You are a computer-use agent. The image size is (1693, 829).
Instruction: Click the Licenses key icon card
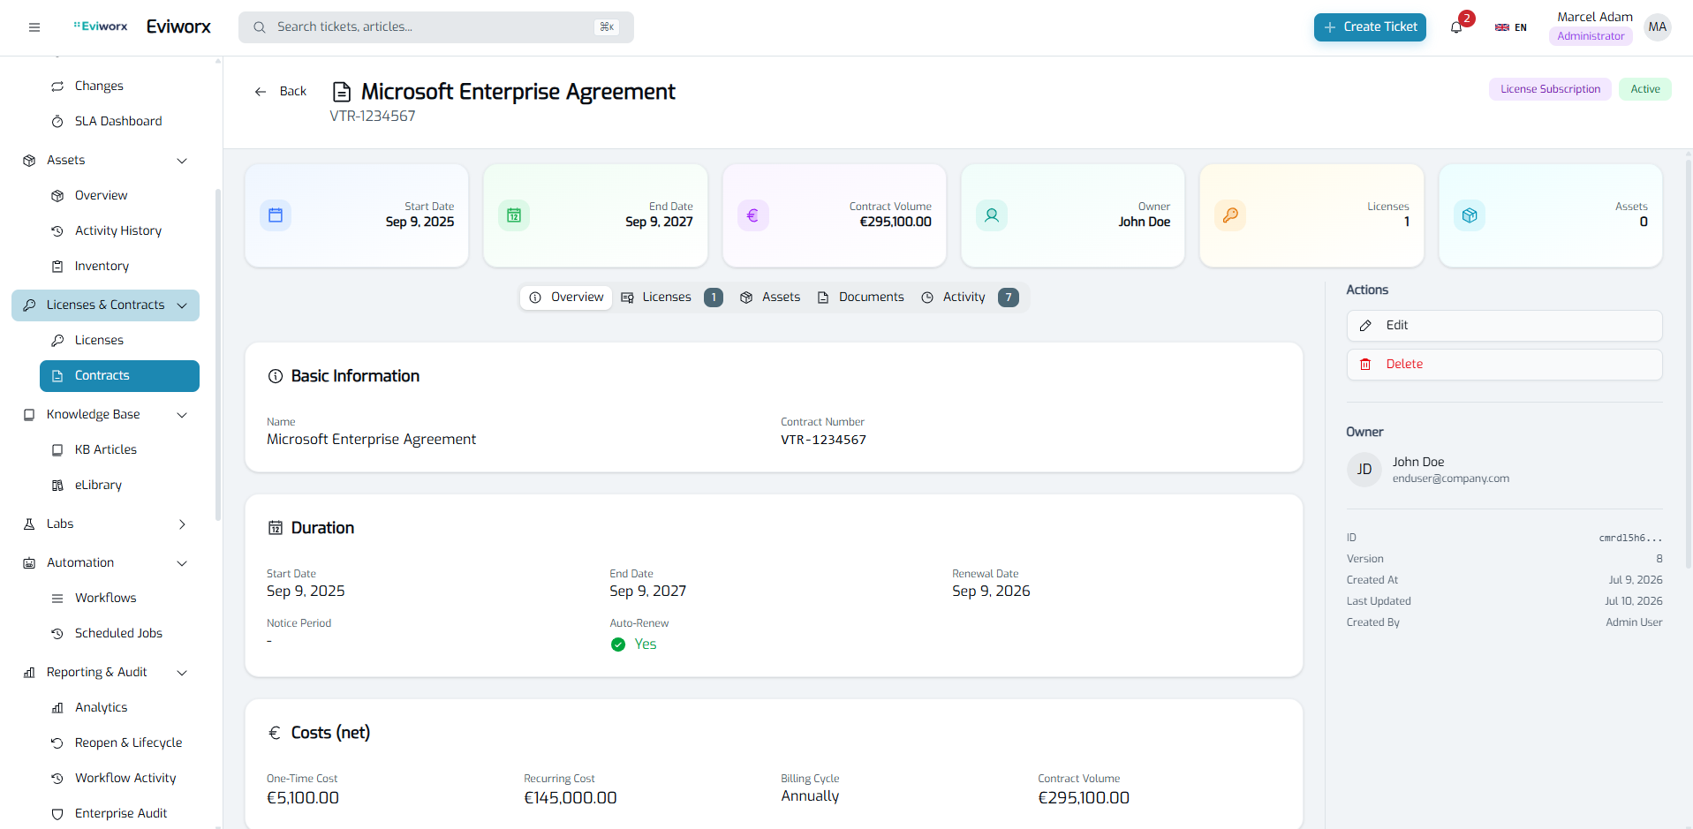tap(1230, 215)
